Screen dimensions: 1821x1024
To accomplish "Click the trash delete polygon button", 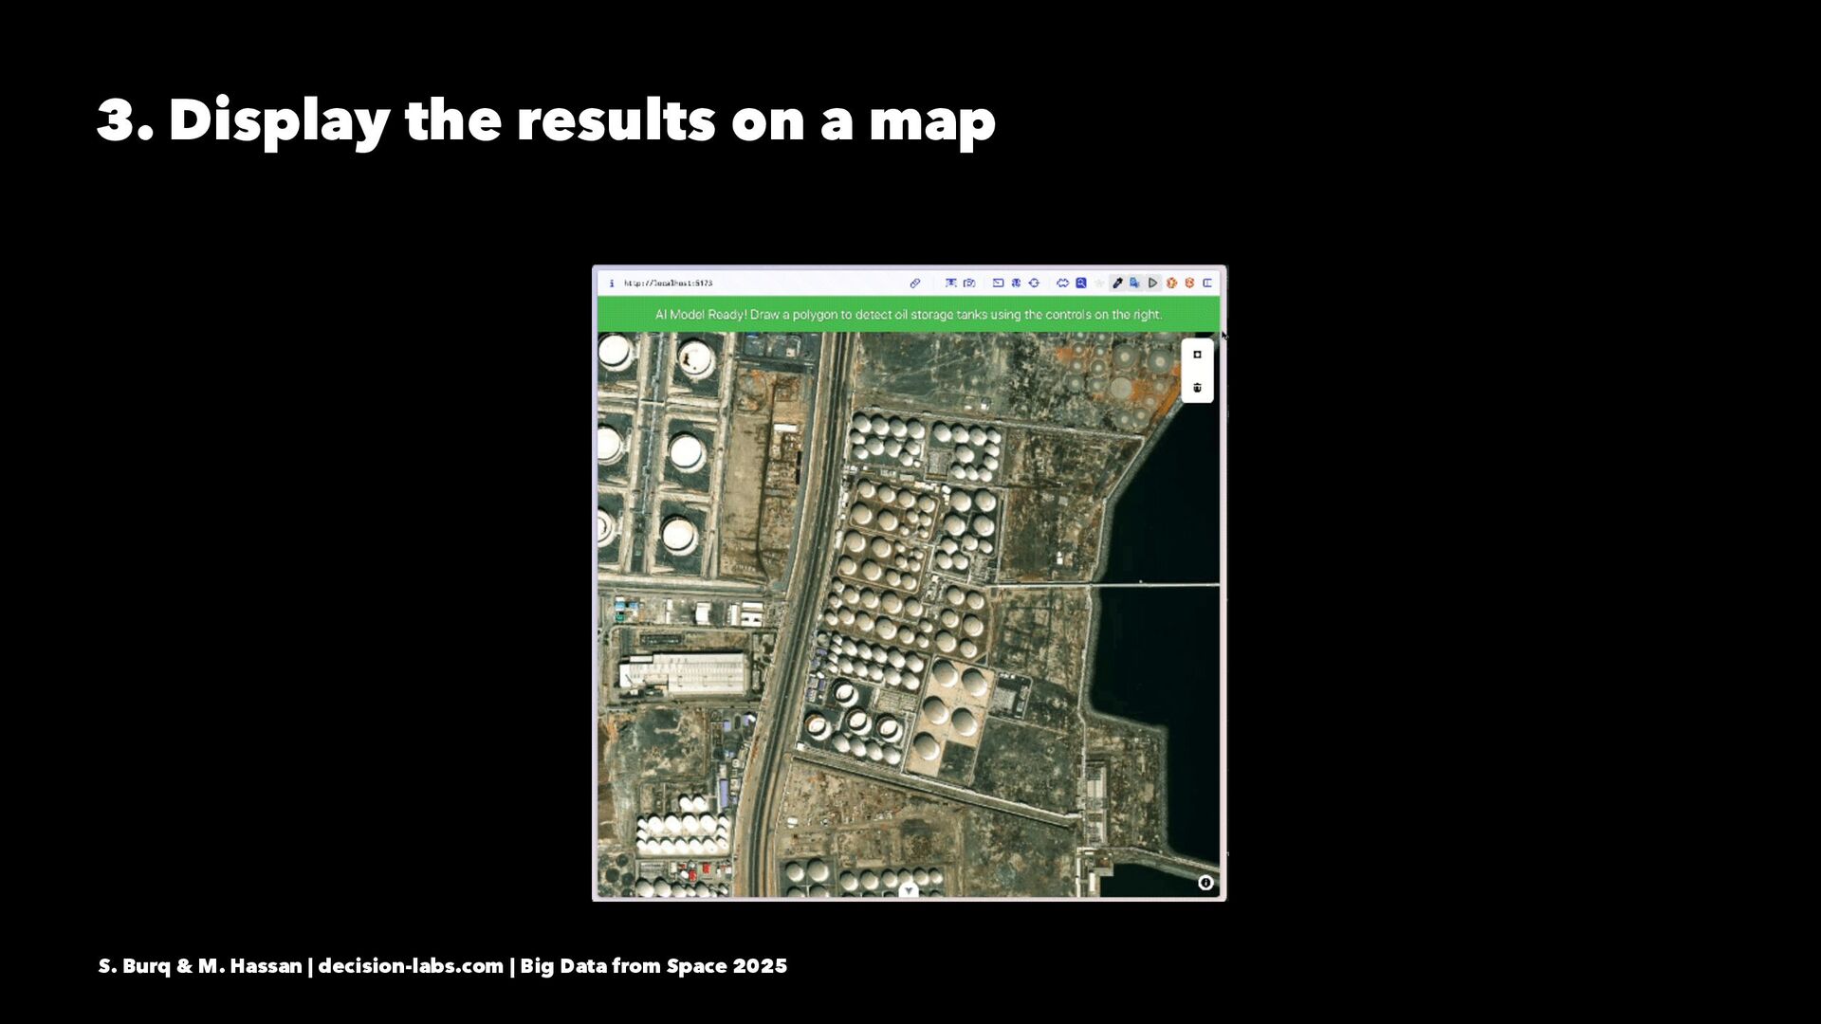I will click(x=1197, y=387).
